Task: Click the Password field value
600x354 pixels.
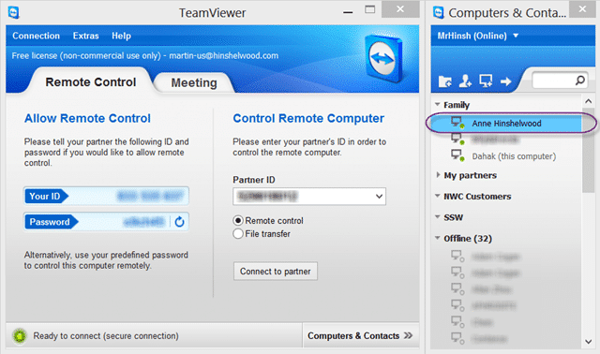Action: click(144, 222)
